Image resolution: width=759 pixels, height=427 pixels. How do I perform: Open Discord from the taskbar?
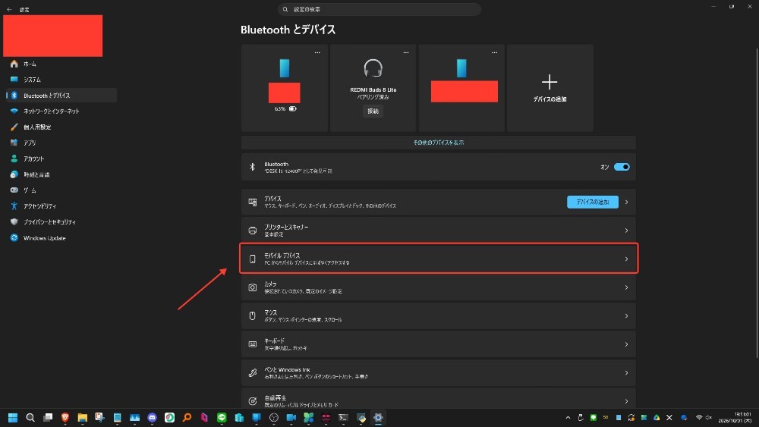pyautogui.click(x=152, y=418)
